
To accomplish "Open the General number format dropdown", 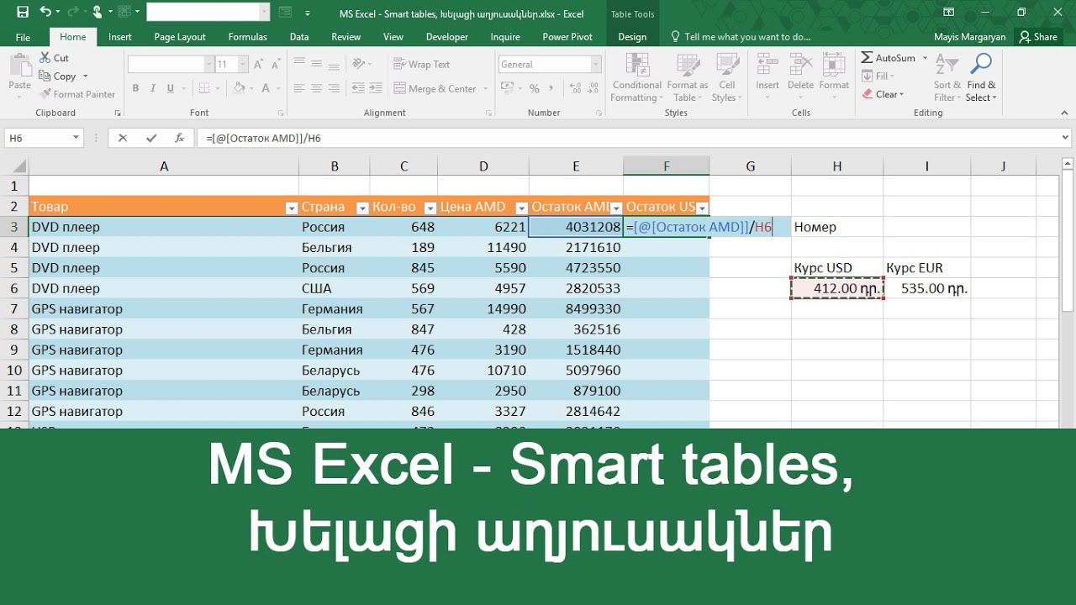I will [596, 65].
